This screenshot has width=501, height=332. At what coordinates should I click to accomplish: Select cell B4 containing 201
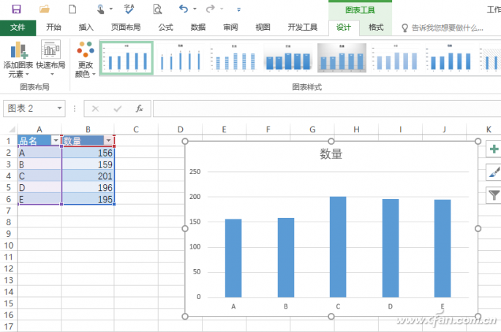(88, 176)
